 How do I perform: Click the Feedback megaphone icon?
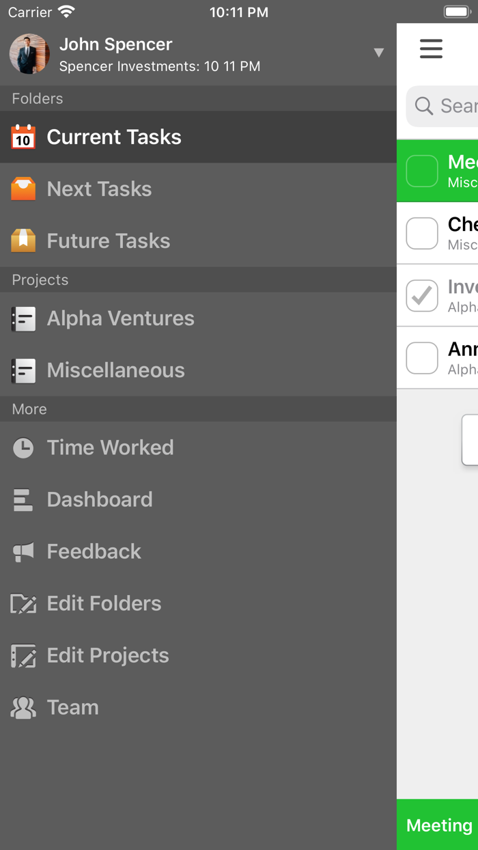point(23,551)
